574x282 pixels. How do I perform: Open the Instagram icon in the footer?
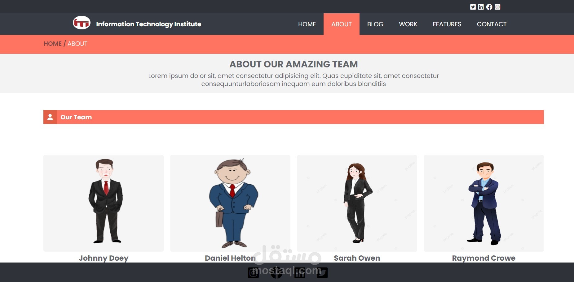click(x=254, y=273)
